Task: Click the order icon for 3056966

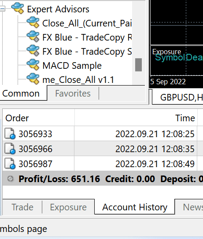Action: tap(10, 149)
